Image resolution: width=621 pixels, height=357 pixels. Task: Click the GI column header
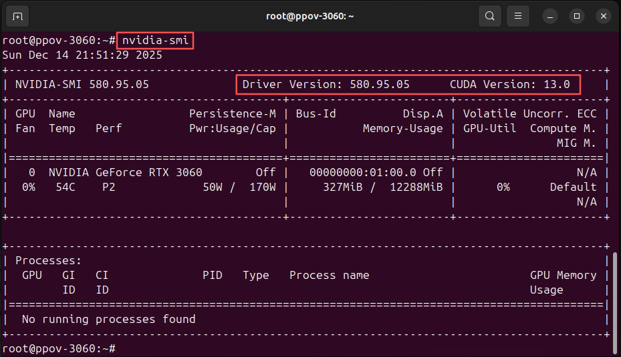coord(68,275)
